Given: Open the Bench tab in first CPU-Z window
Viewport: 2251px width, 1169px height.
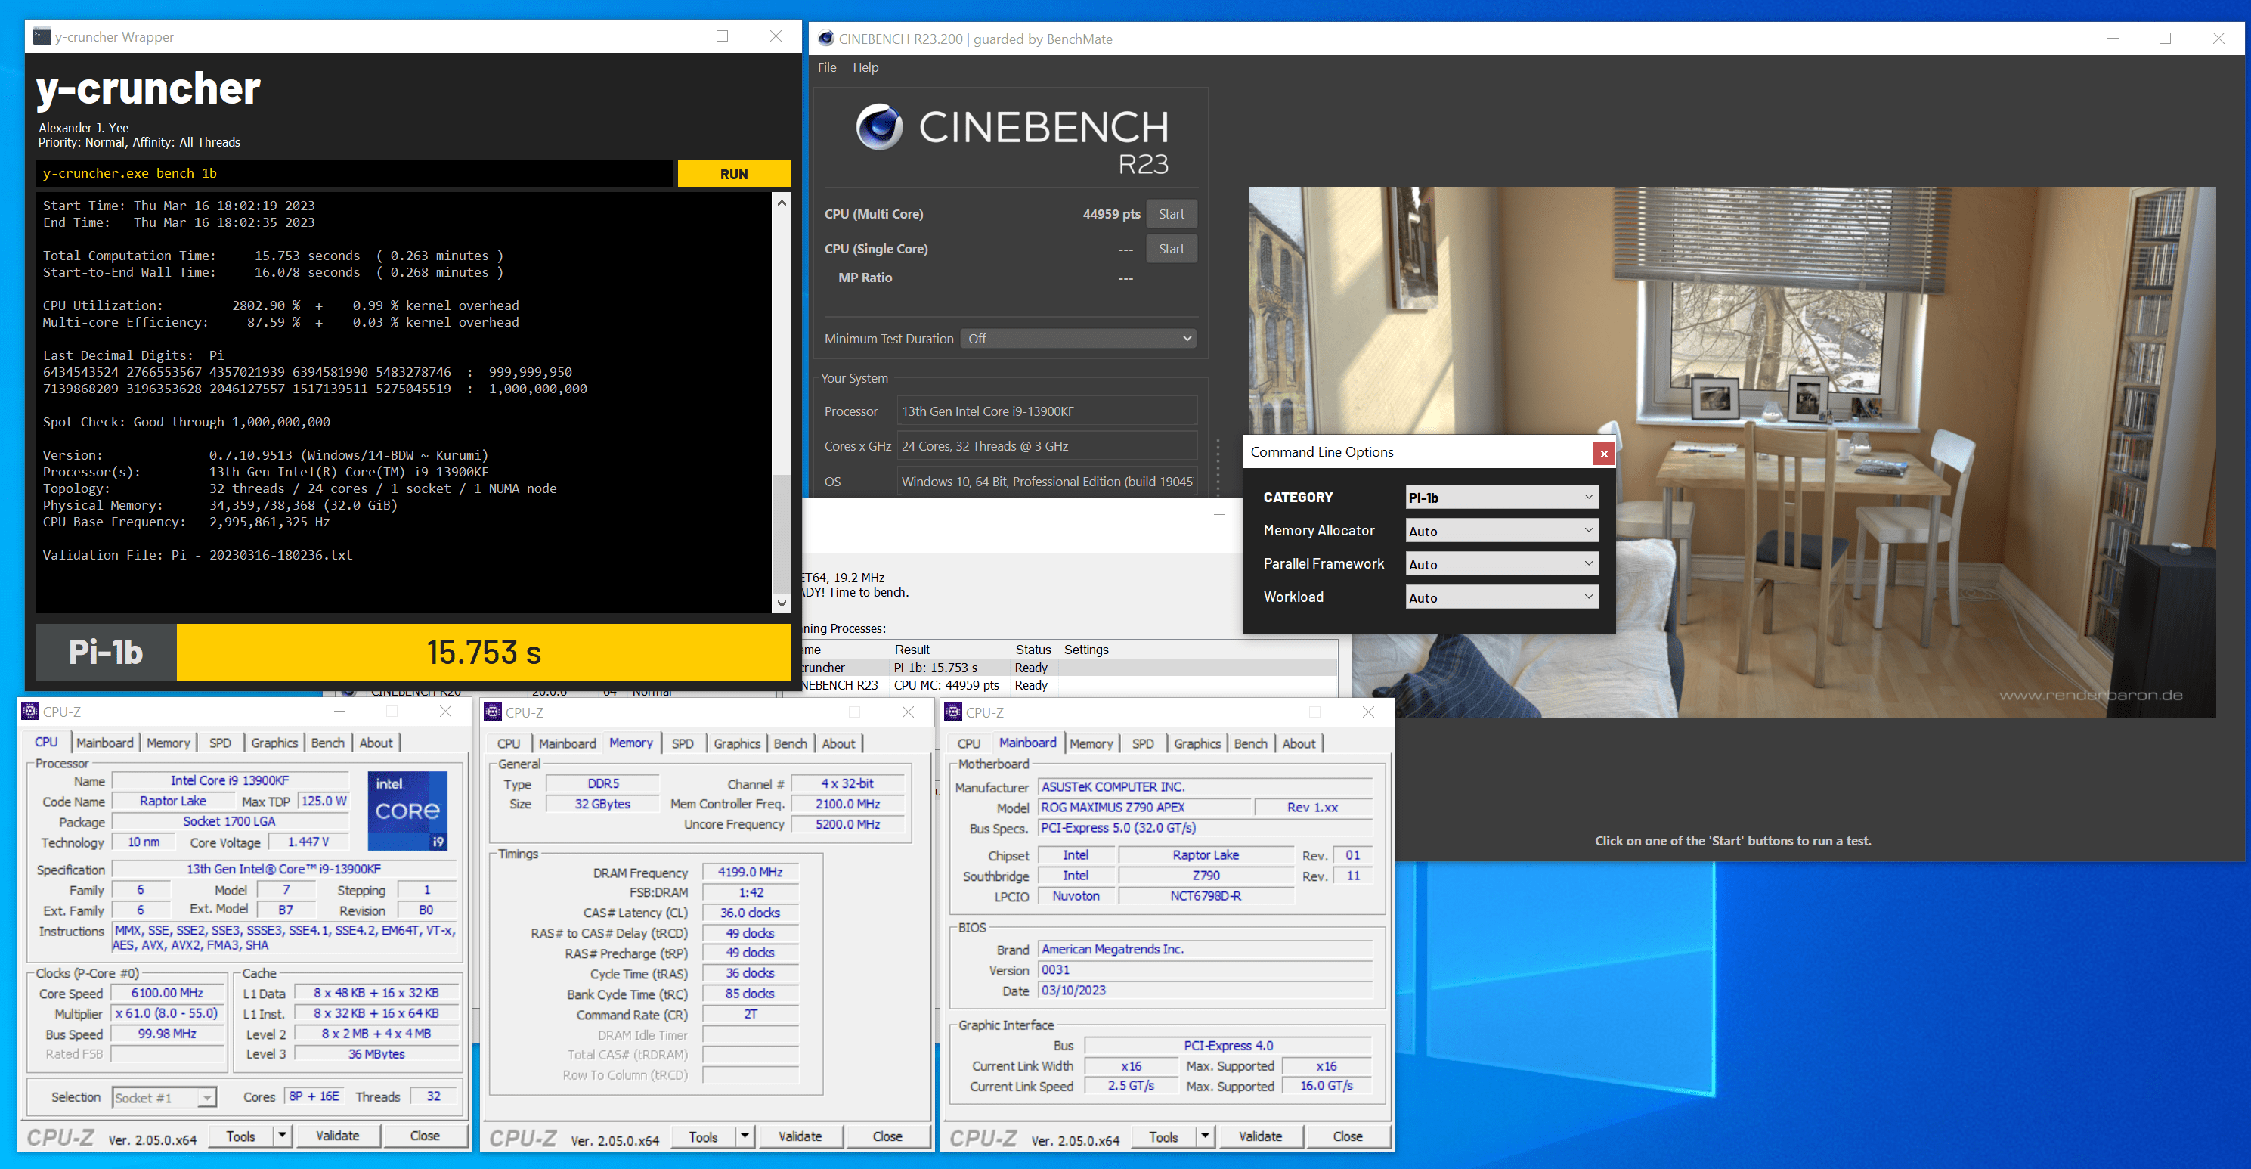Looking at the screenshot, I should tap(328, 743).
